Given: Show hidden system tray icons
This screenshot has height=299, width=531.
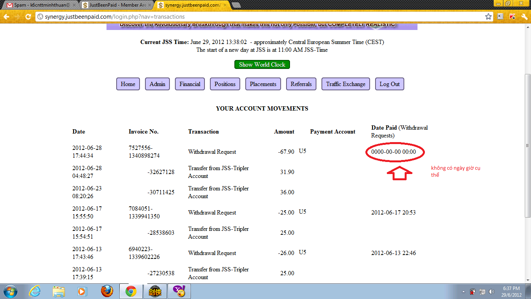Looking at the screenshot, I should [x=463, y=292].
